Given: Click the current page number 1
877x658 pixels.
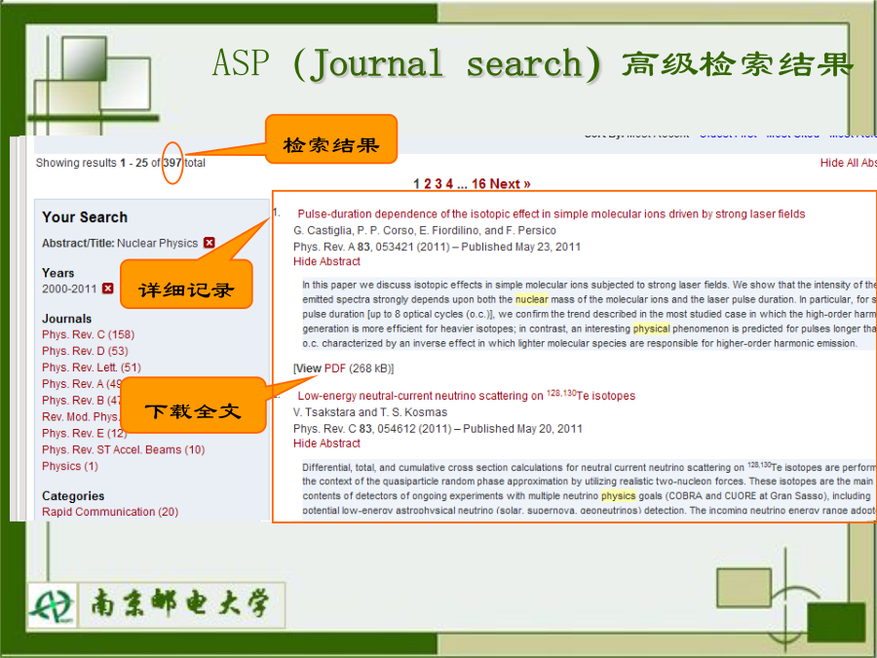Looking at the screenshot, I should pos(416,184).
